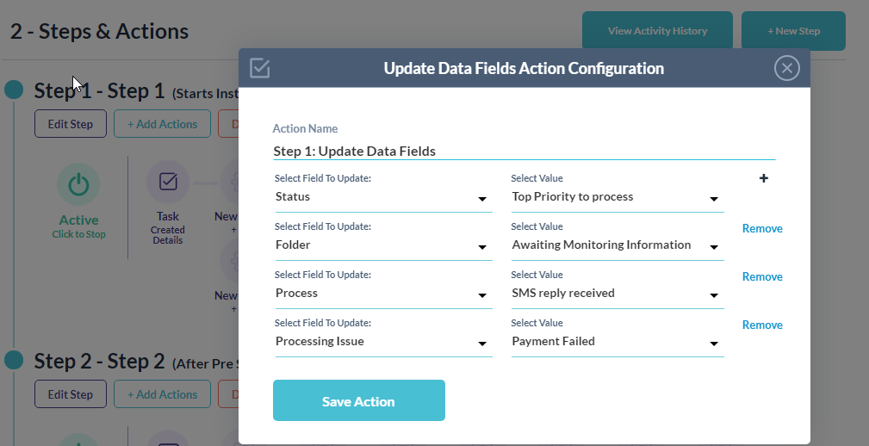Expand the Processing Issue field dropdown
The image size is (869, 446).
[382, 342]
